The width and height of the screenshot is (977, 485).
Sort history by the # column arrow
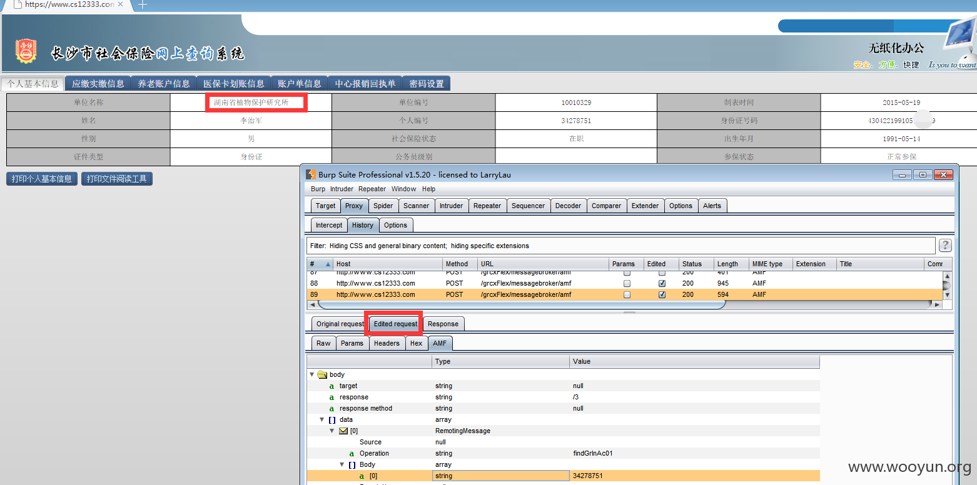[x=328, y=264]
